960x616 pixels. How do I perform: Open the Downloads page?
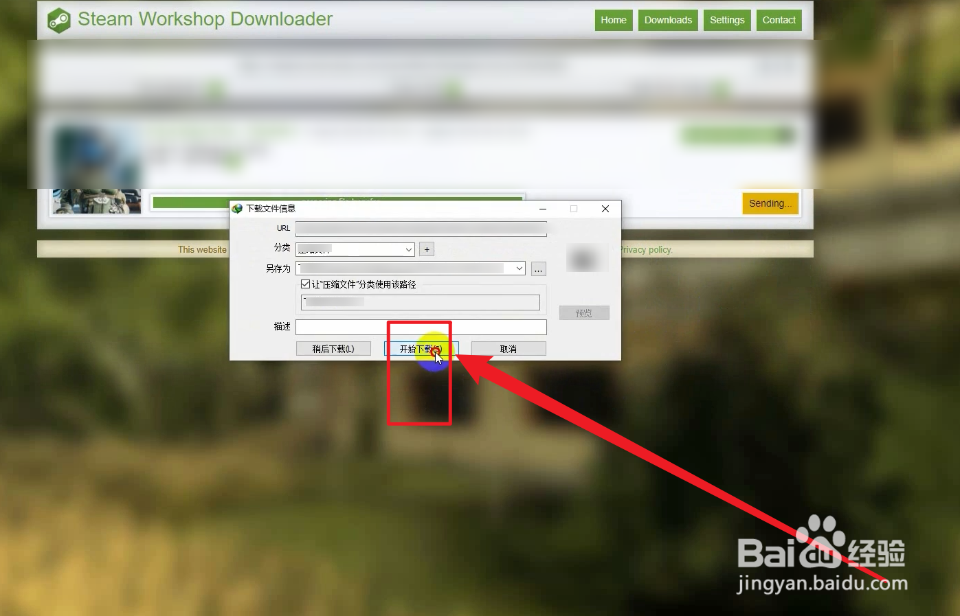[668, 20]
